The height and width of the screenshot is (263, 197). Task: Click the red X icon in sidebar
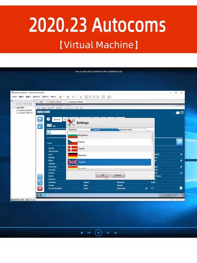(x=40, y=188)
